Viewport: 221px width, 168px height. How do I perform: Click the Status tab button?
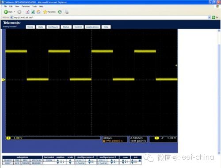point(66,27)
